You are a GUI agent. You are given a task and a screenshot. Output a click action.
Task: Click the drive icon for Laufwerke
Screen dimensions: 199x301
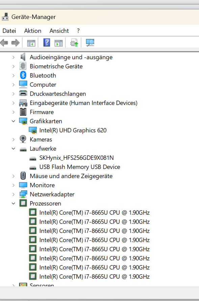click(x=23, y=149)
